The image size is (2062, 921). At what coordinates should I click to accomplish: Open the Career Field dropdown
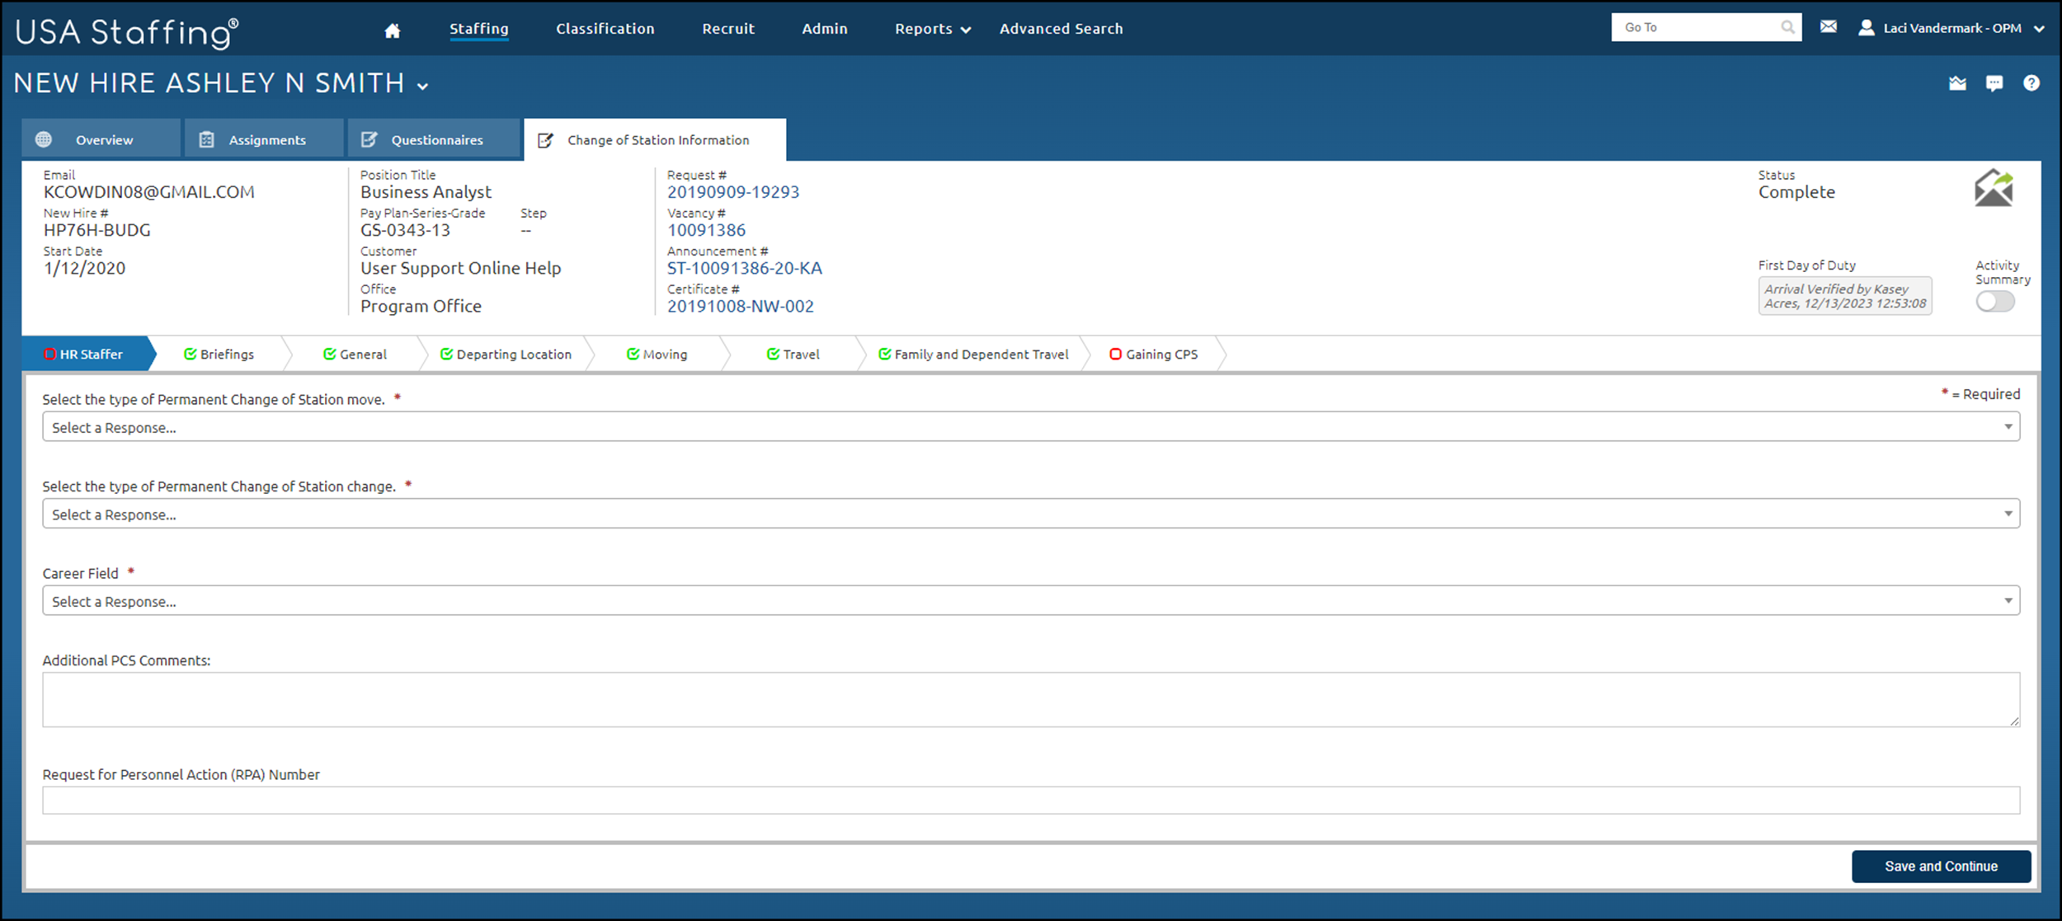(x=1031, y=601)
